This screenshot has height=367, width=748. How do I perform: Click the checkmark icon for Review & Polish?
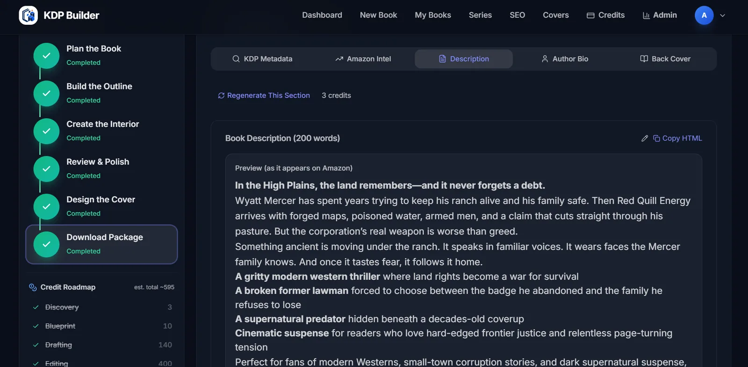pyautogui.click(x=46, y=169)
